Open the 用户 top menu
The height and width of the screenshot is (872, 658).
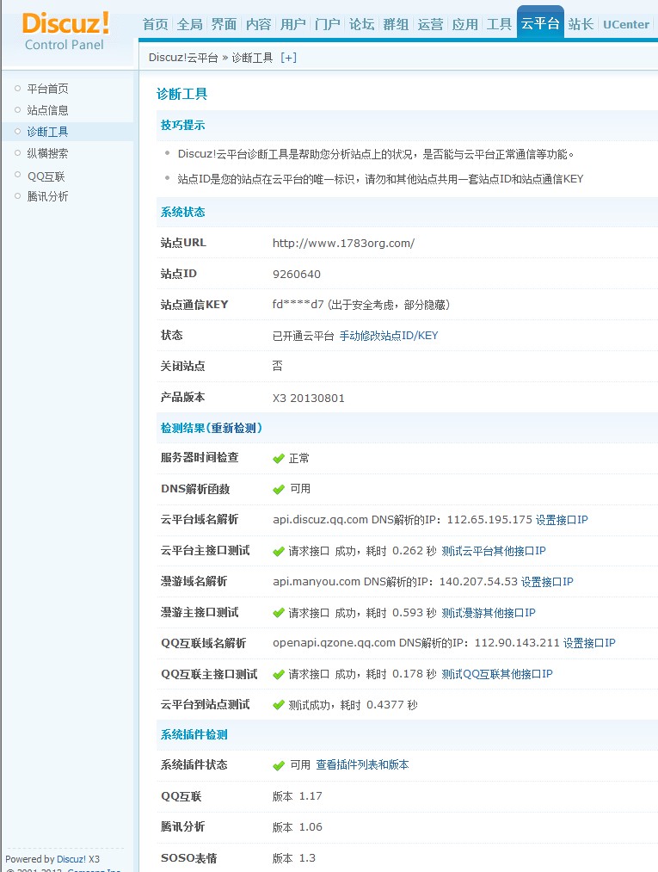pyautogui.click(x=293, y=24)
